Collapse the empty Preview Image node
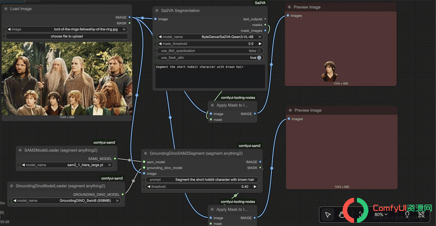The width and height of the screenshot is (436, 226). 290,110
